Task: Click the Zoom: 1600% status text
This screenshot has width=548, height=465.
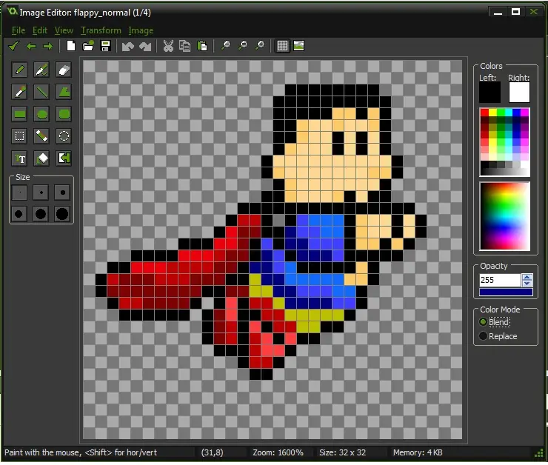Action: pos(278,453)
